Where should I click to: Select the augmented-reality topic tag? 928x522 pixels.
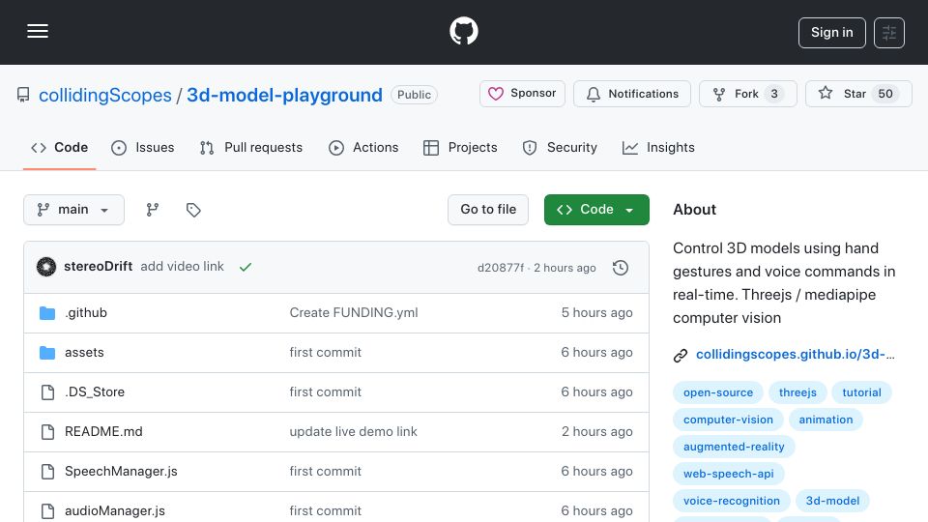(x=734, y=447)
